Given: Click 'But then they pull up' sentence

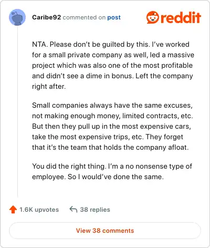Looking at the screenshot, I should click(111, 131).
